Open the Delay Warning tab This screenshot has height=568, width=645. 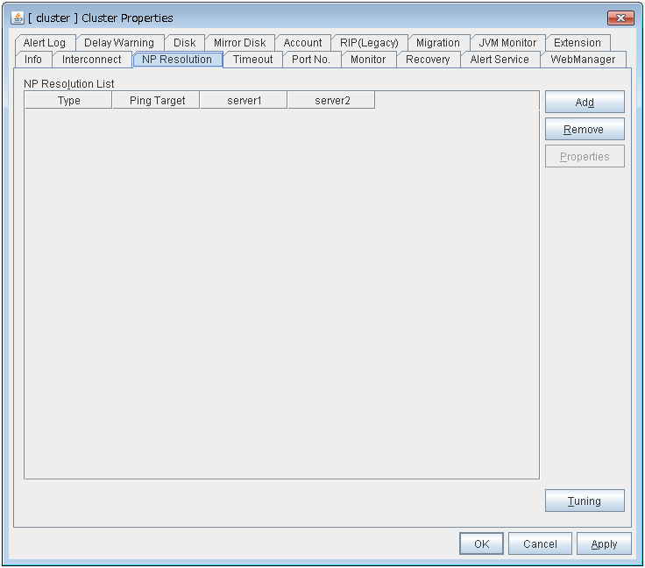coord(118,43)
